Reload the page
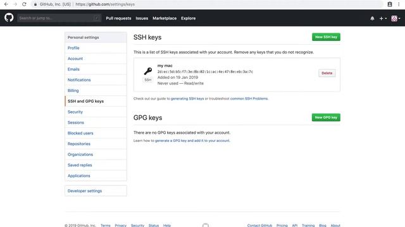The height and width of the screenshot is (227, 405). (24, 4)
